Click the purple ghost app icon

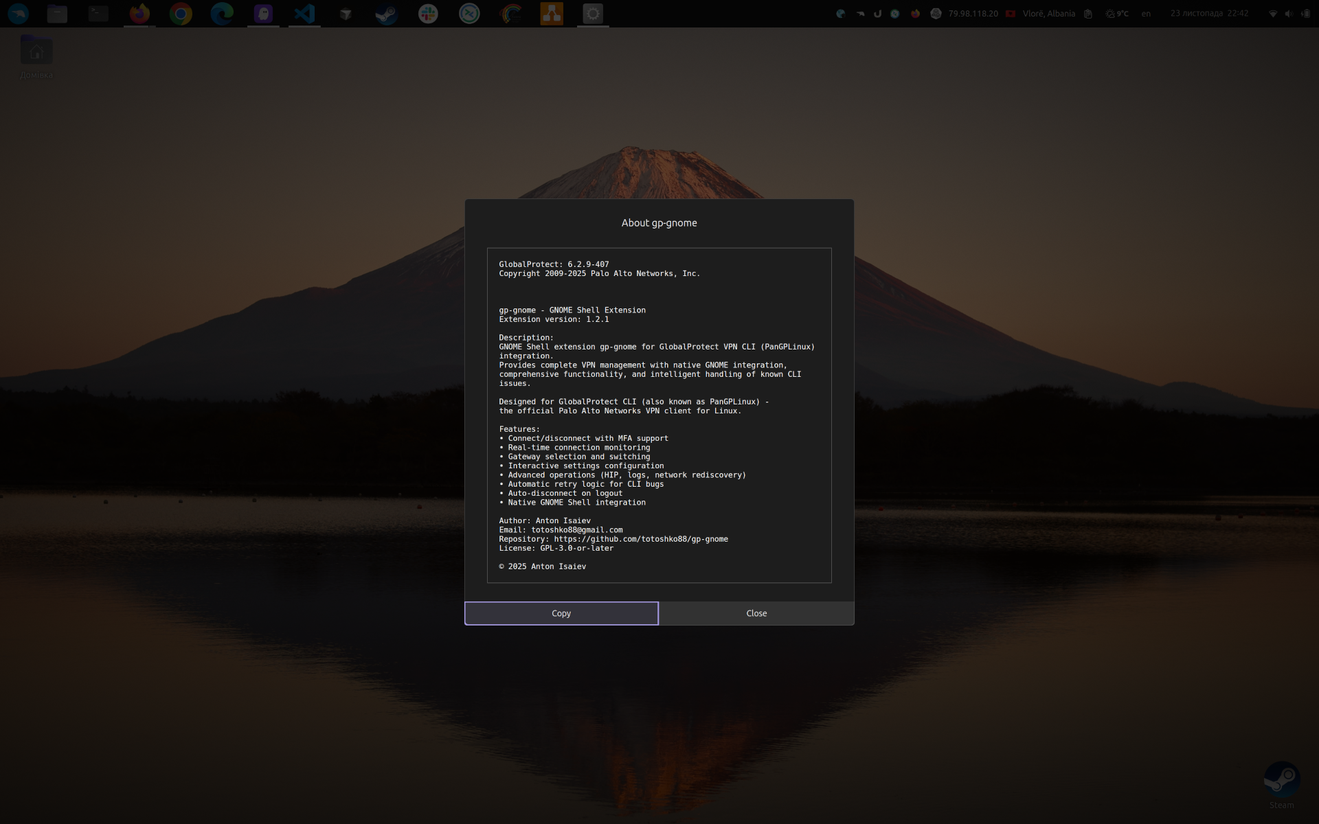[263, 14]
